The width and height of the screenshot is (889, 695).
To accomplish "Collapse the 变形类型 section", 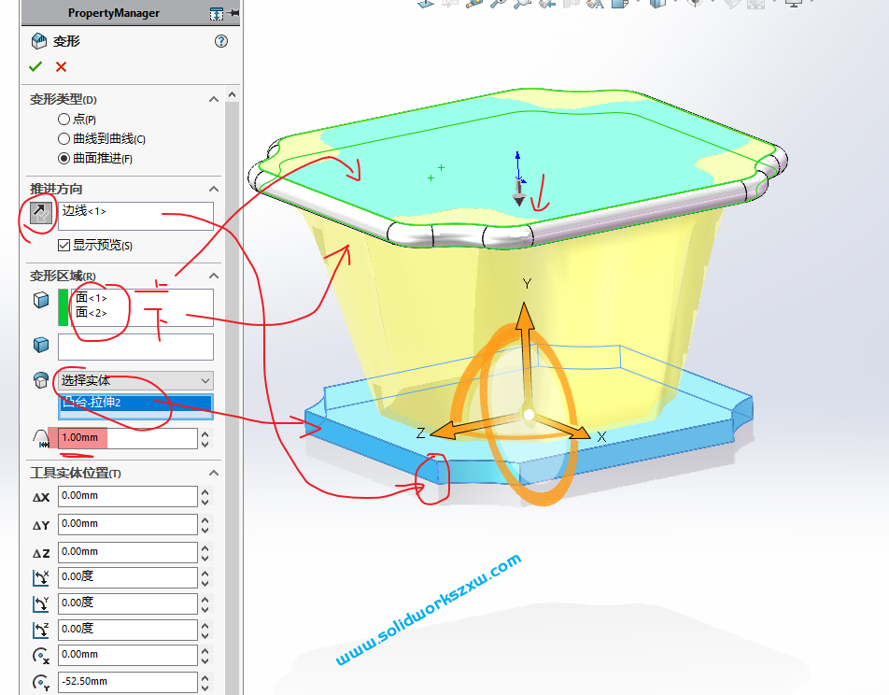I will [x=214, y=99].
